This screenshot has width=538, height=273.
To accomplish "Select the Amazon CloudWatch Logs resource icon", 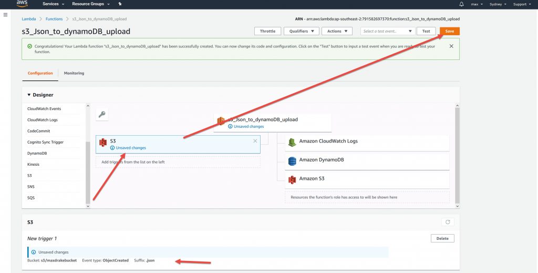I will 292,141.
